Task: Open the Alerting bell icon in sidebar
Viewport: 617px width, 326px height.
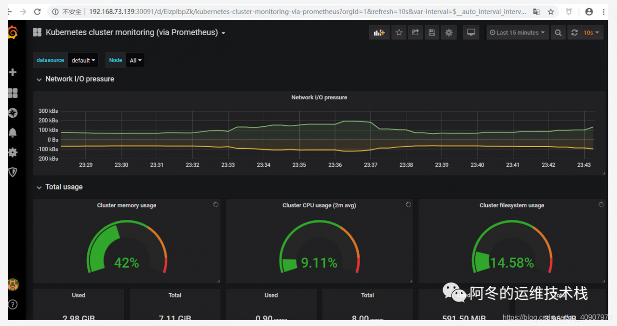Action: (x=13, y=133)
